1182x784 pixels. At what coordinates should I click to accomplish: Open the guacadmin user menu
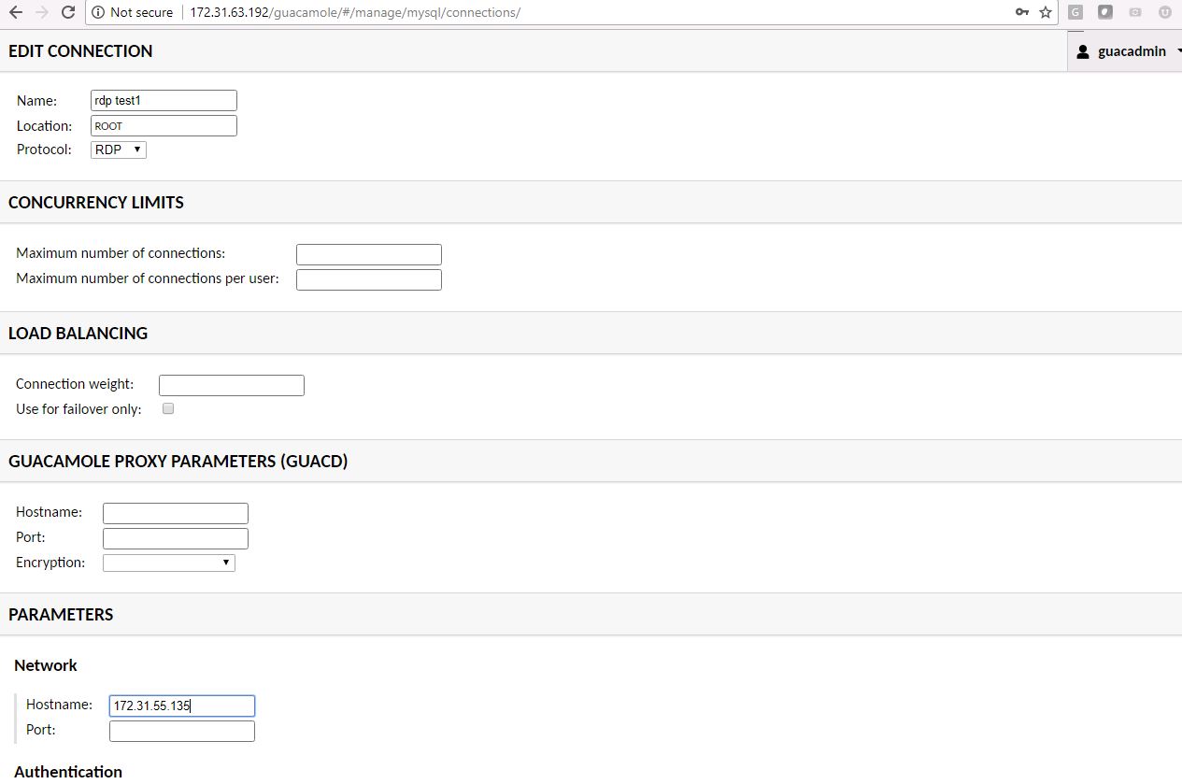tap(1125, 51)
